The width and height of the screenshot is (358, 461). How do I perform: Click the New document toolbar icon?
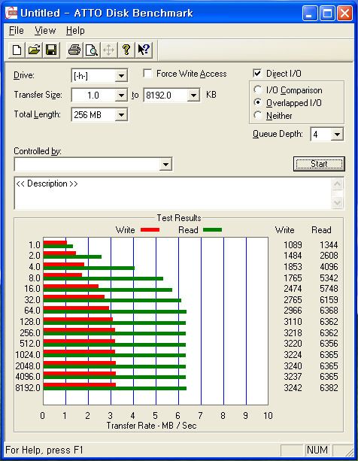tap(17, 50)
